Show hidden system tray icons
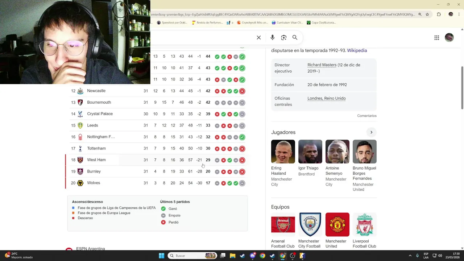The height and width of the screenshot is (261, 464). click(x=410, y=256)
